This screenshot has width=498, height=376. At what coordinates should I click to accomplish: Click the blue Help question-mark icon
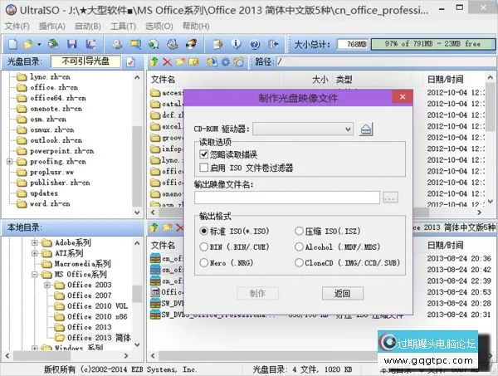255,45
